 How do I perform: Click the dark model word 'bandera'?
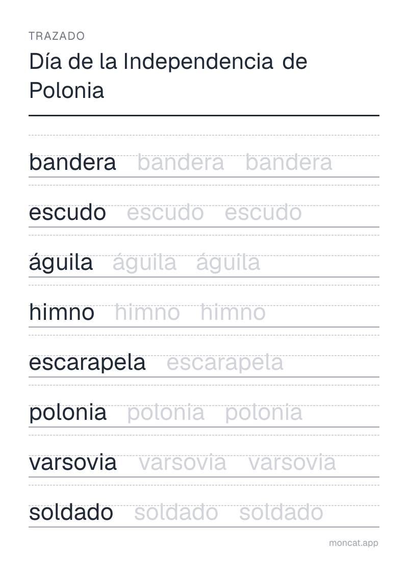(72, 162)
